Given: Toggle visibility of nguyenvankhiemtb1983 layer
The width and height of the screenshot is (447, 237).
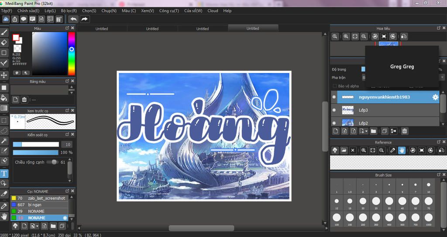Looking at the screenshot, I should click(334, 97).
